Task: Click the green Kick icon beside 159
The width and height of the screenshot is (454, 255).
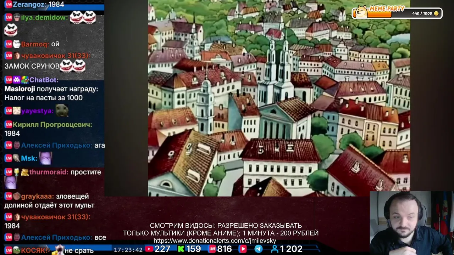Action: click(181, 249)
